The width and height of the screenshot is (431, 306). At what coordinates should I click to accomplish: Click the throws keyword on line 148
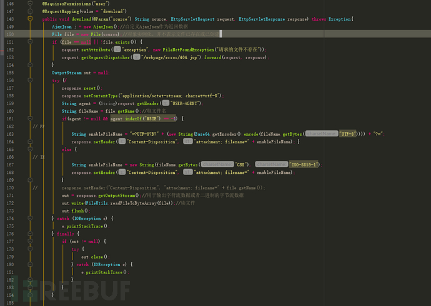[x=319, y=19]
